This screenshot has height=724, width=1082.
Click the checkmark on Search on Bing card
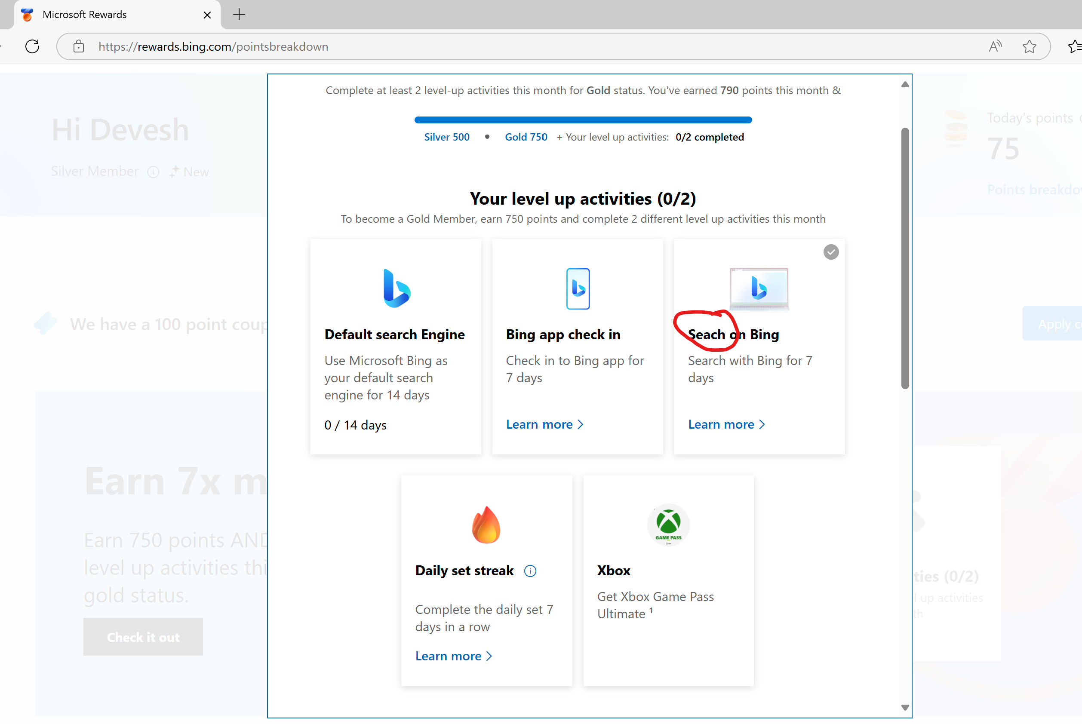click(x=831, y=252)
